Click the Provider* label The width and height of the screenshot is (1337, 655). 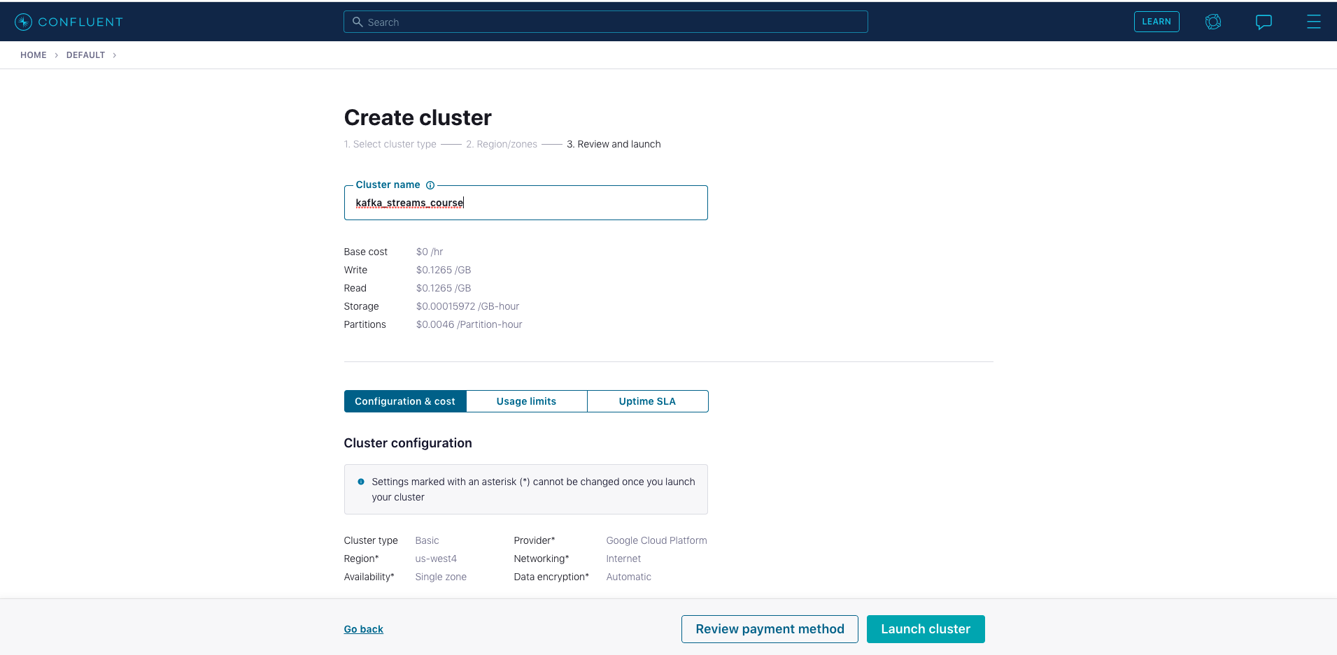[535, 540]
